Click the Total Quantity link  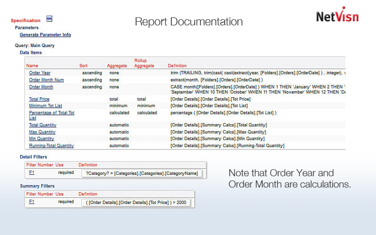coord(42,125)
